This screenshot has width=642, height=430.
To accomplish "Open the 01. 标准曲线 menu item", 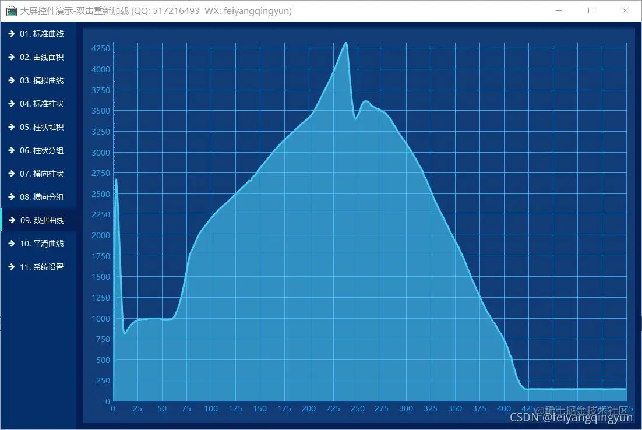I will 38,34.
